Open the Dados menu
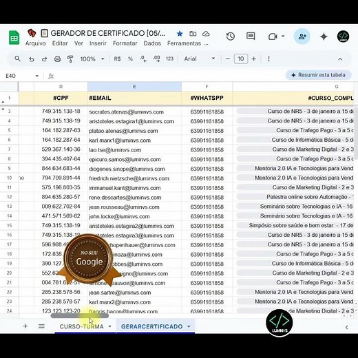Viewport: 358px width, 358px height. pos(152,43)
